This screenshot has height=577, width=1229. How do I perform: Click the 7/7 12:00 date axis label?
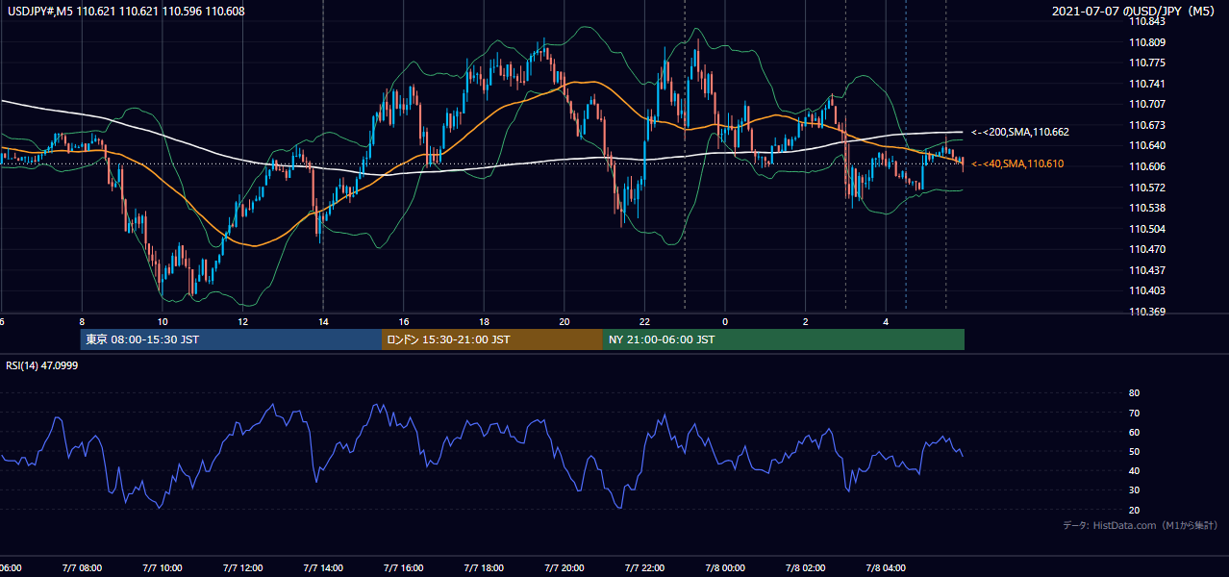[243, 568]
